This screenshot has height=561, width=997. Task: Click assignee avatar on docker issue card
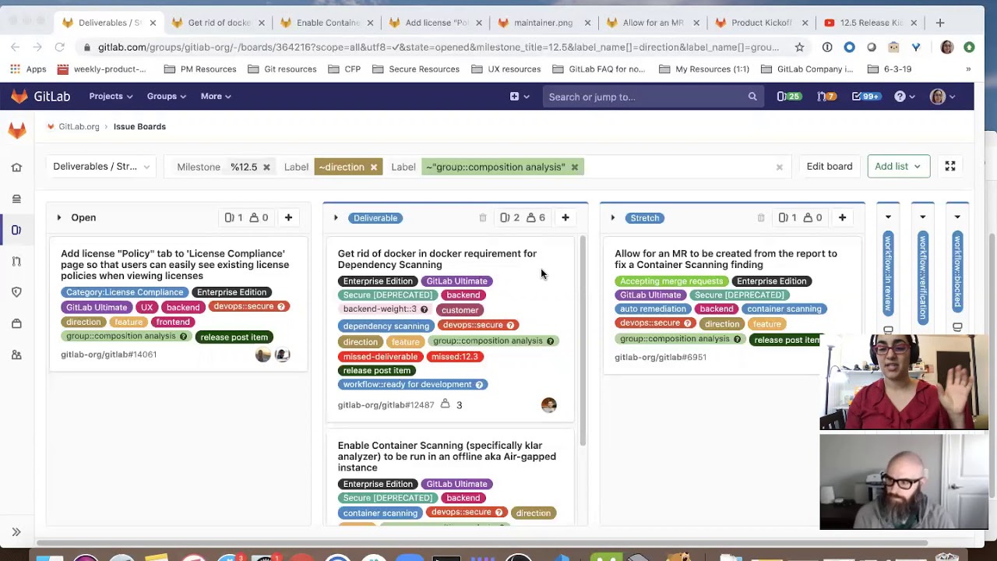tap(549, 404)
